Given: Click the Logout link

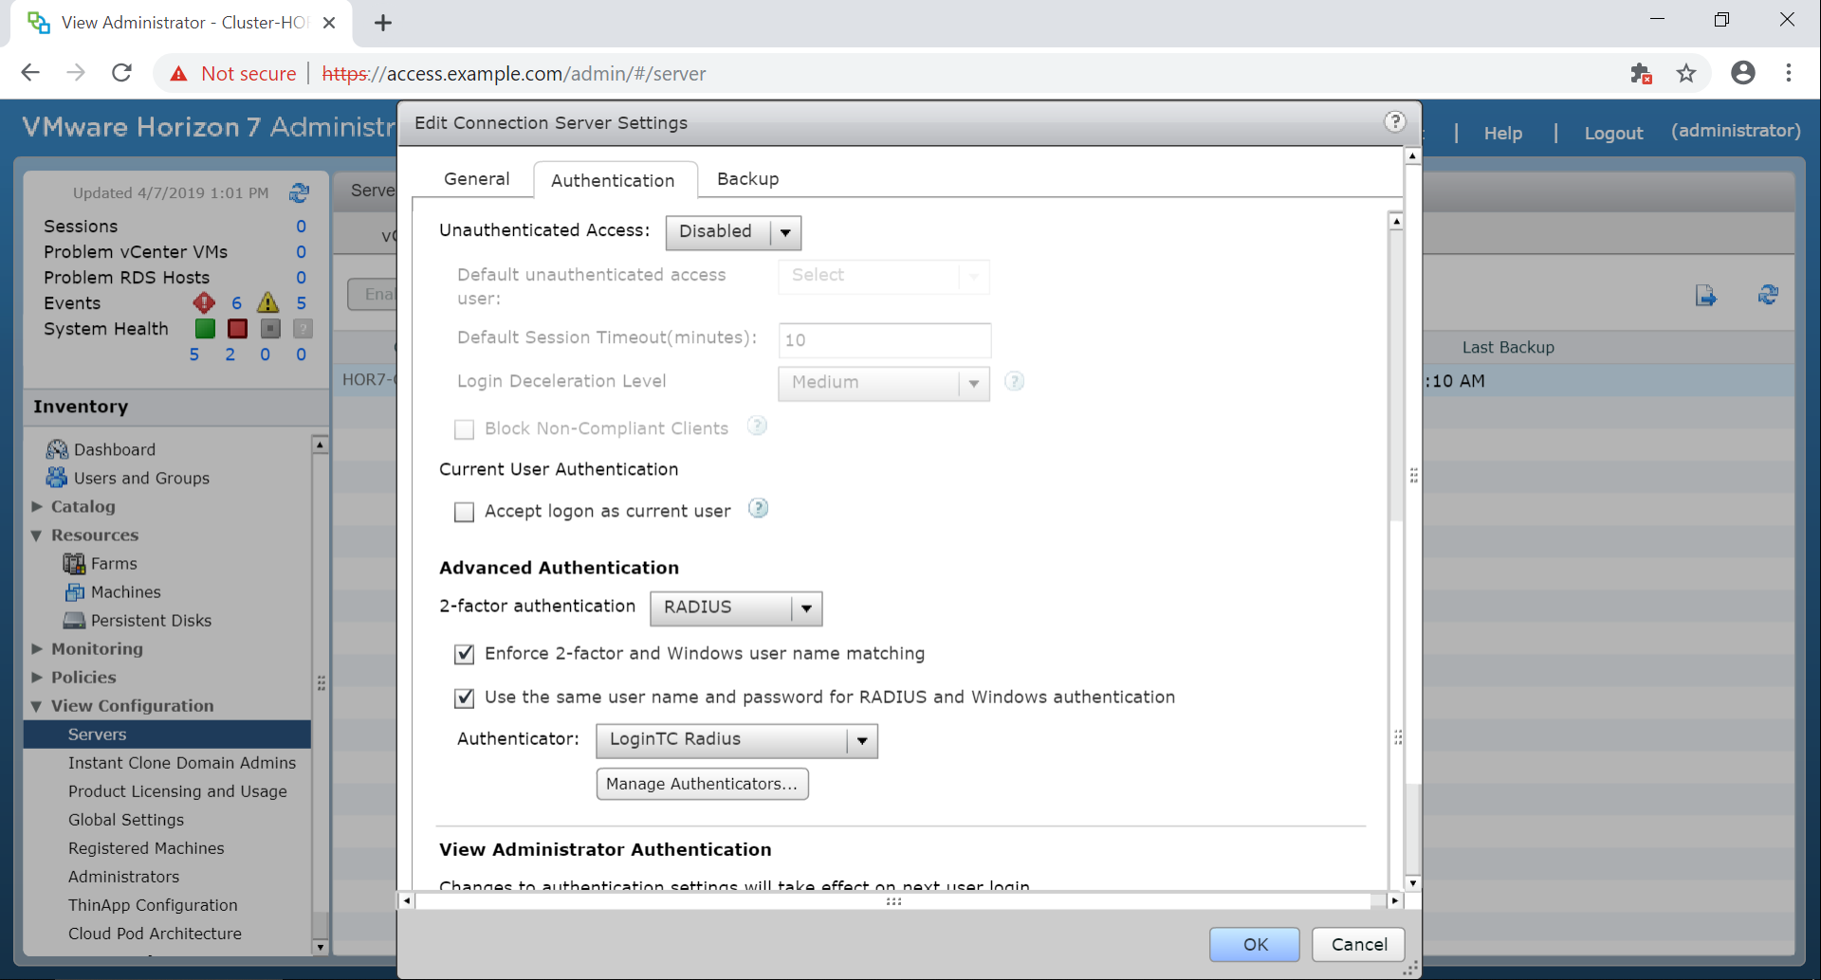Looking at the screenshot, I should [x=1613, y=133].
